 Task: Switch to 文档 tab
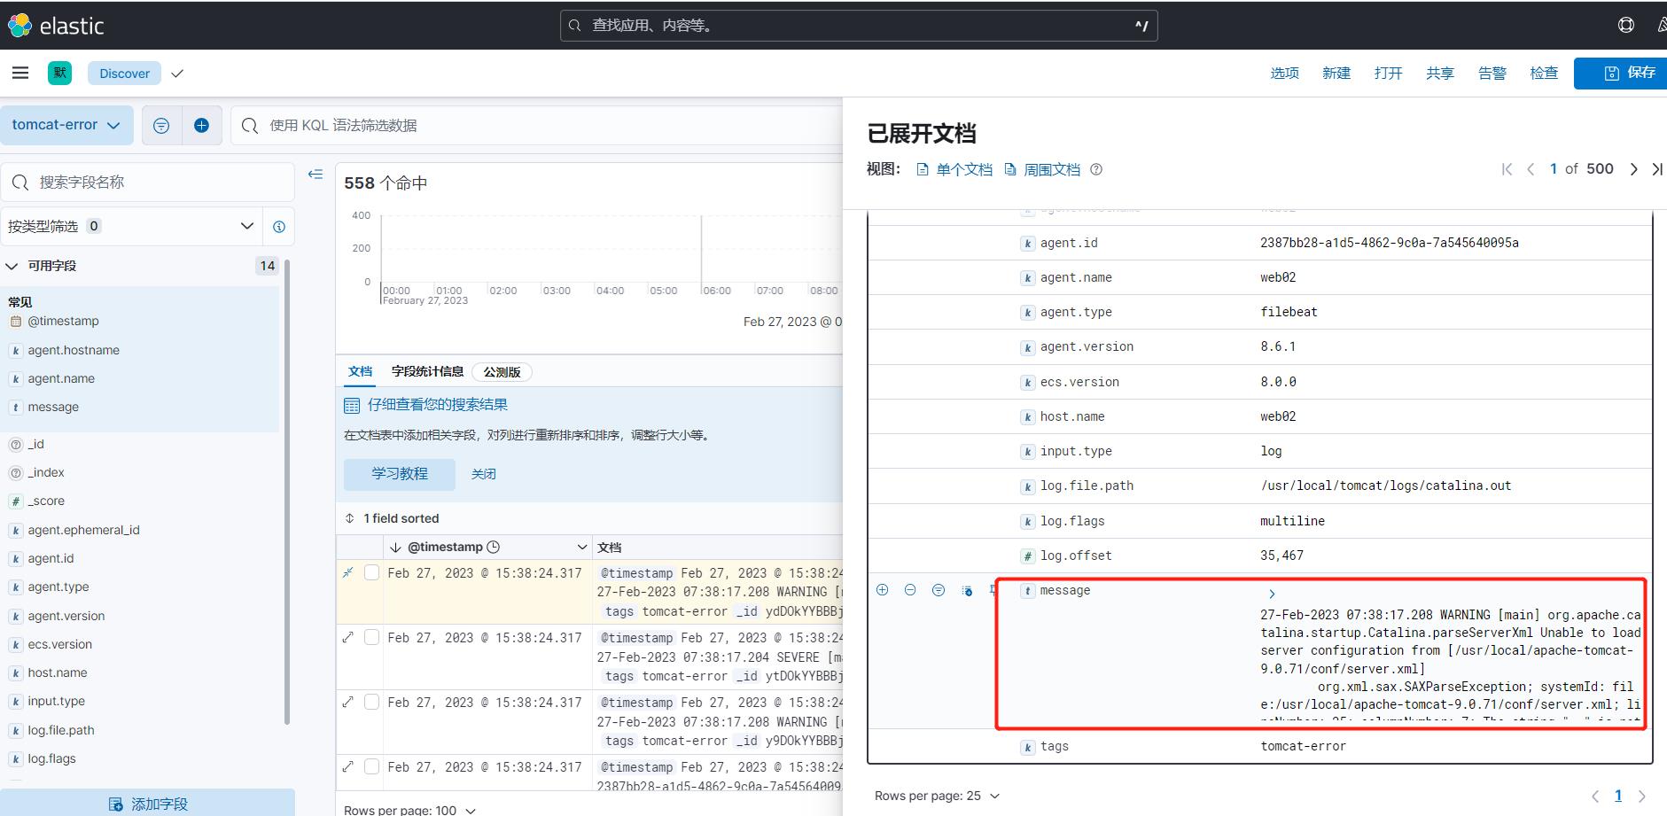360,371
